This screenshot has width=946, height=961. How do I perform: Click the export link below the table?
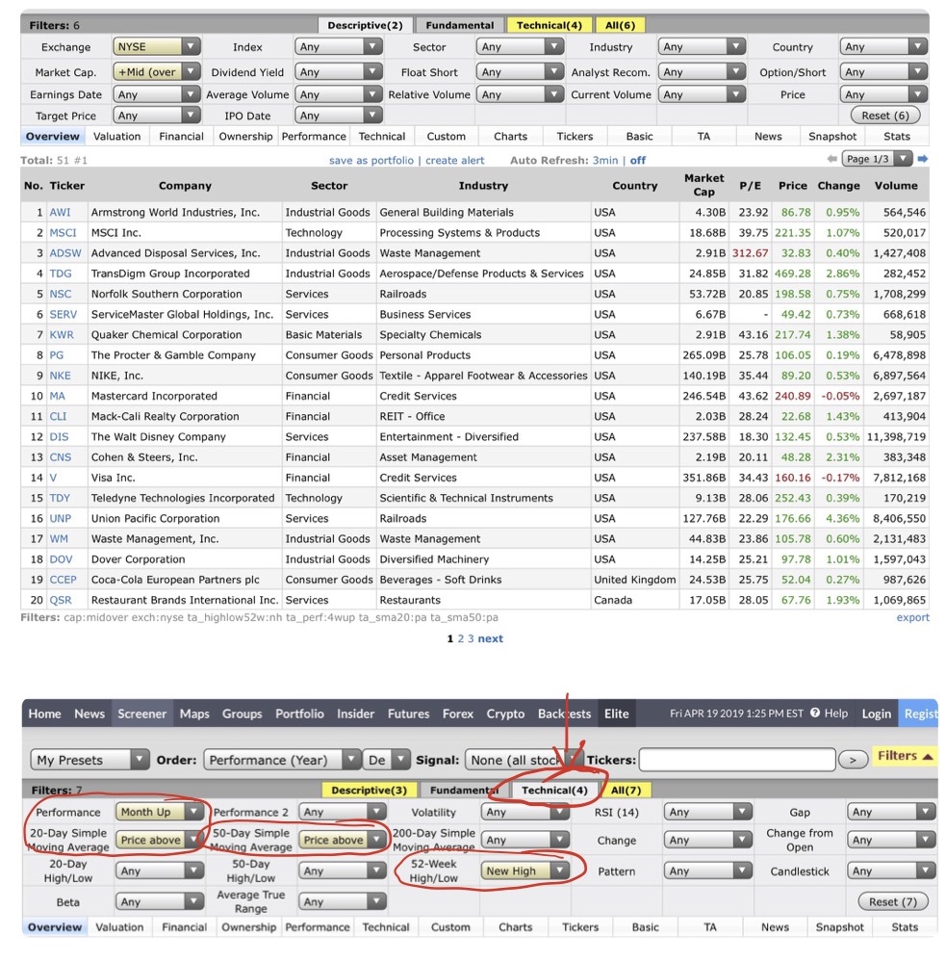(912, 618)
